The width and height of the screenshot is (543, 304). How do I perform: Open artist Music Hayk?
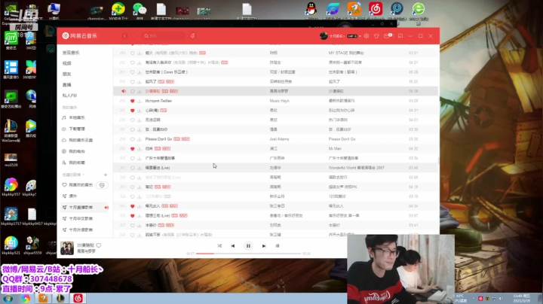coord(280,101)
